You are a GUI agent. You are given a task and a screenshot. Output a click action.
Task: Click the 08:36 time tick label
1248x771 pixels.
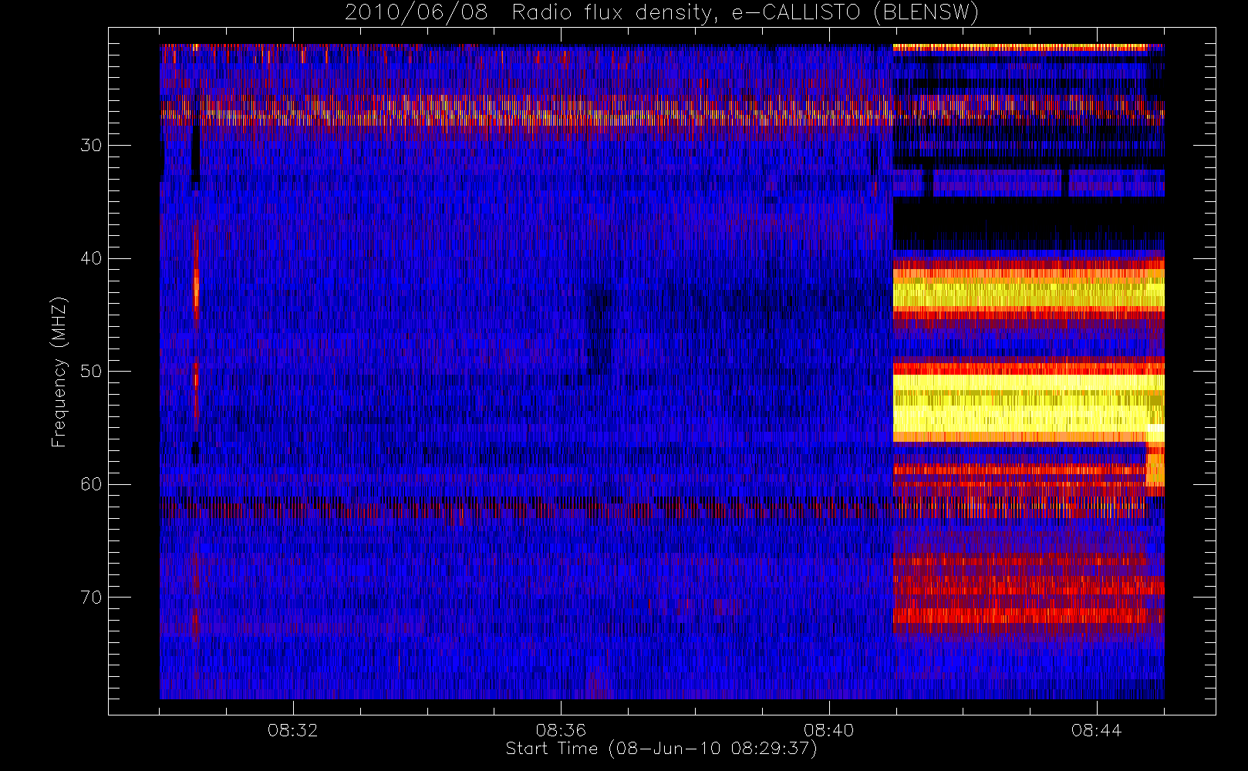pos(561,730)
